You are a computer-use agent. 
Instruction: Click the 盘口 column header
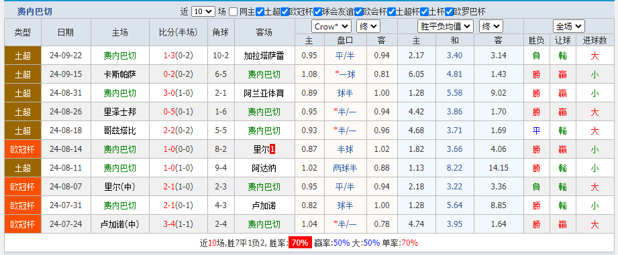click(x=345, y=40)
